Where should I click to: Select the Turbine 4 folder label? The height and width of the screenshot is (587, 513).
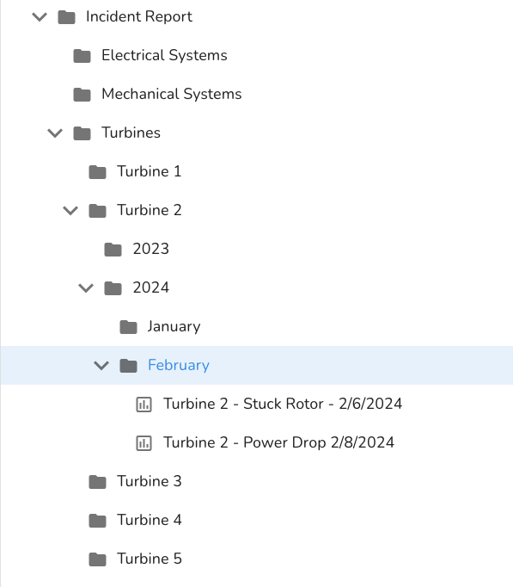point(150,520)
